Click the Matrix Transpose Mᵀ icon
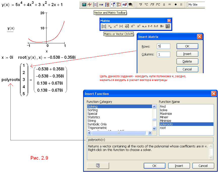 point(139,26)
